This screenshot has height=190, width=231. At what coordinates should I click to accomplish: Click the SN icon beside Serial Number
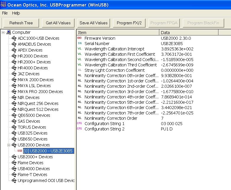click(80, 44)
